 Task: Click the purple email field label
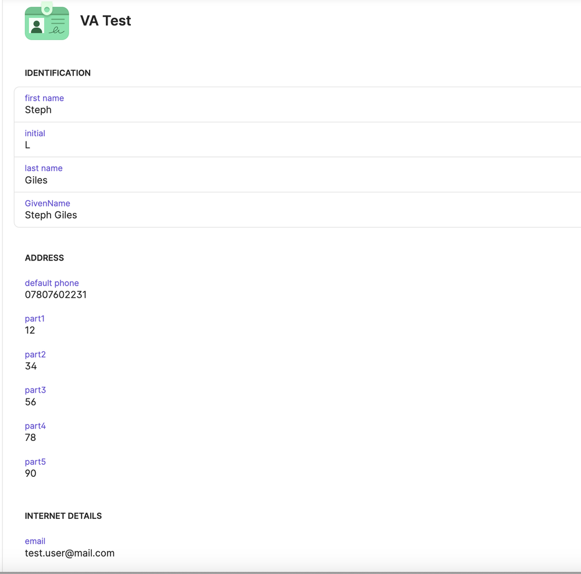35,541
